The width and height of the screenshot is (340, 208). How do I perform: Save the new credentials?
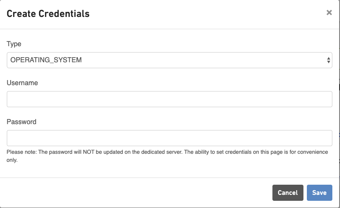pyautogui.click(x=320, y=193)
